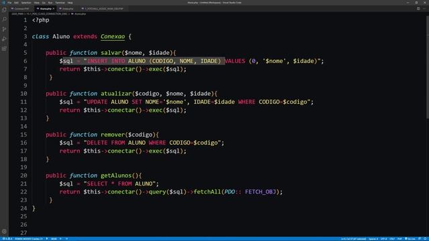Screen dimensions: 429x241
Task: Click the SELECT keyword on line 21
Action: 97,183
